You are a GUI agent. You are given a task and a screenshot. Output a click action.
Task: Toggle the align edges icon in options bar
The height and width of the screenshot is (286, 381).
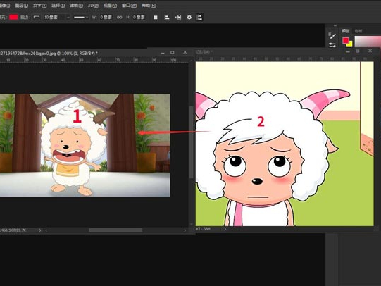199,18
